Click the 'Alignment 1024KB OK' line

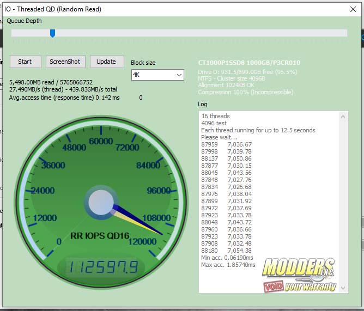pyautogui.click(x=226, y=85)
